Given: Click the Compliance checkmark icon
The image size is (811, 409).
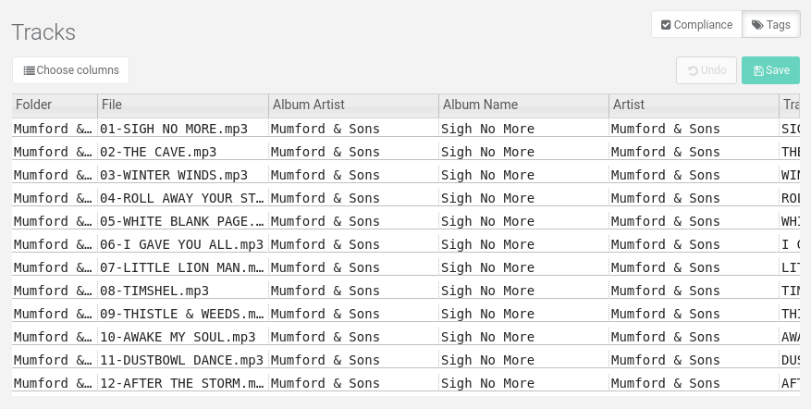Looking at the screenshot, I should (666, 25).
